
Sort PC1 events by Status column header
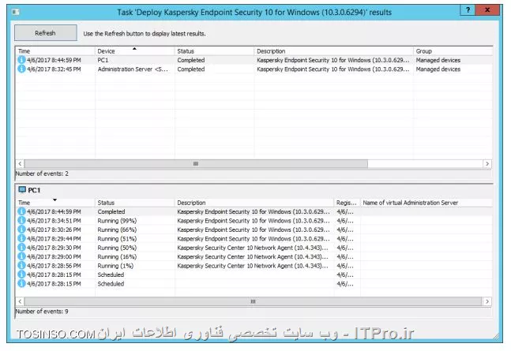point(134,203)
